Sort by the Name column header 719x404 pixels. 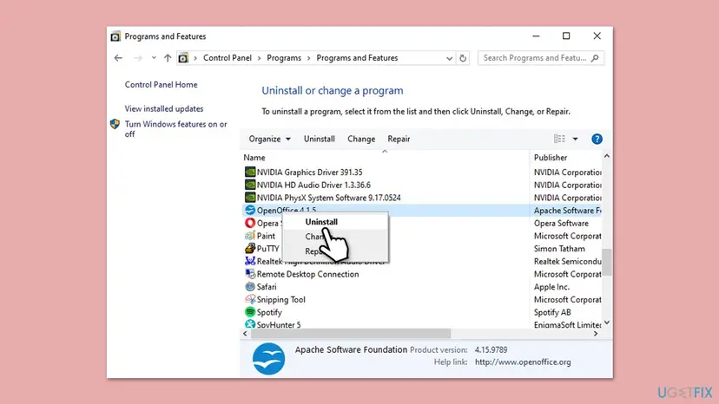385,158
